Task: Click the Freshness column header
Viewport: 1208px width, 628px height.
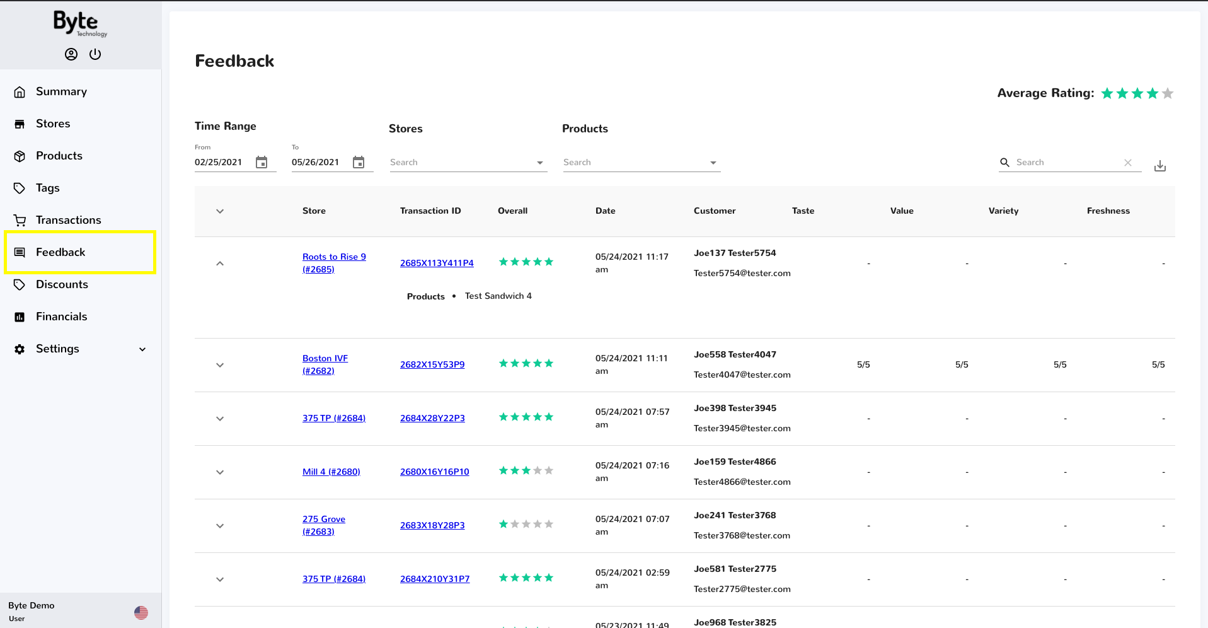Action: [x=1108, y=211]
